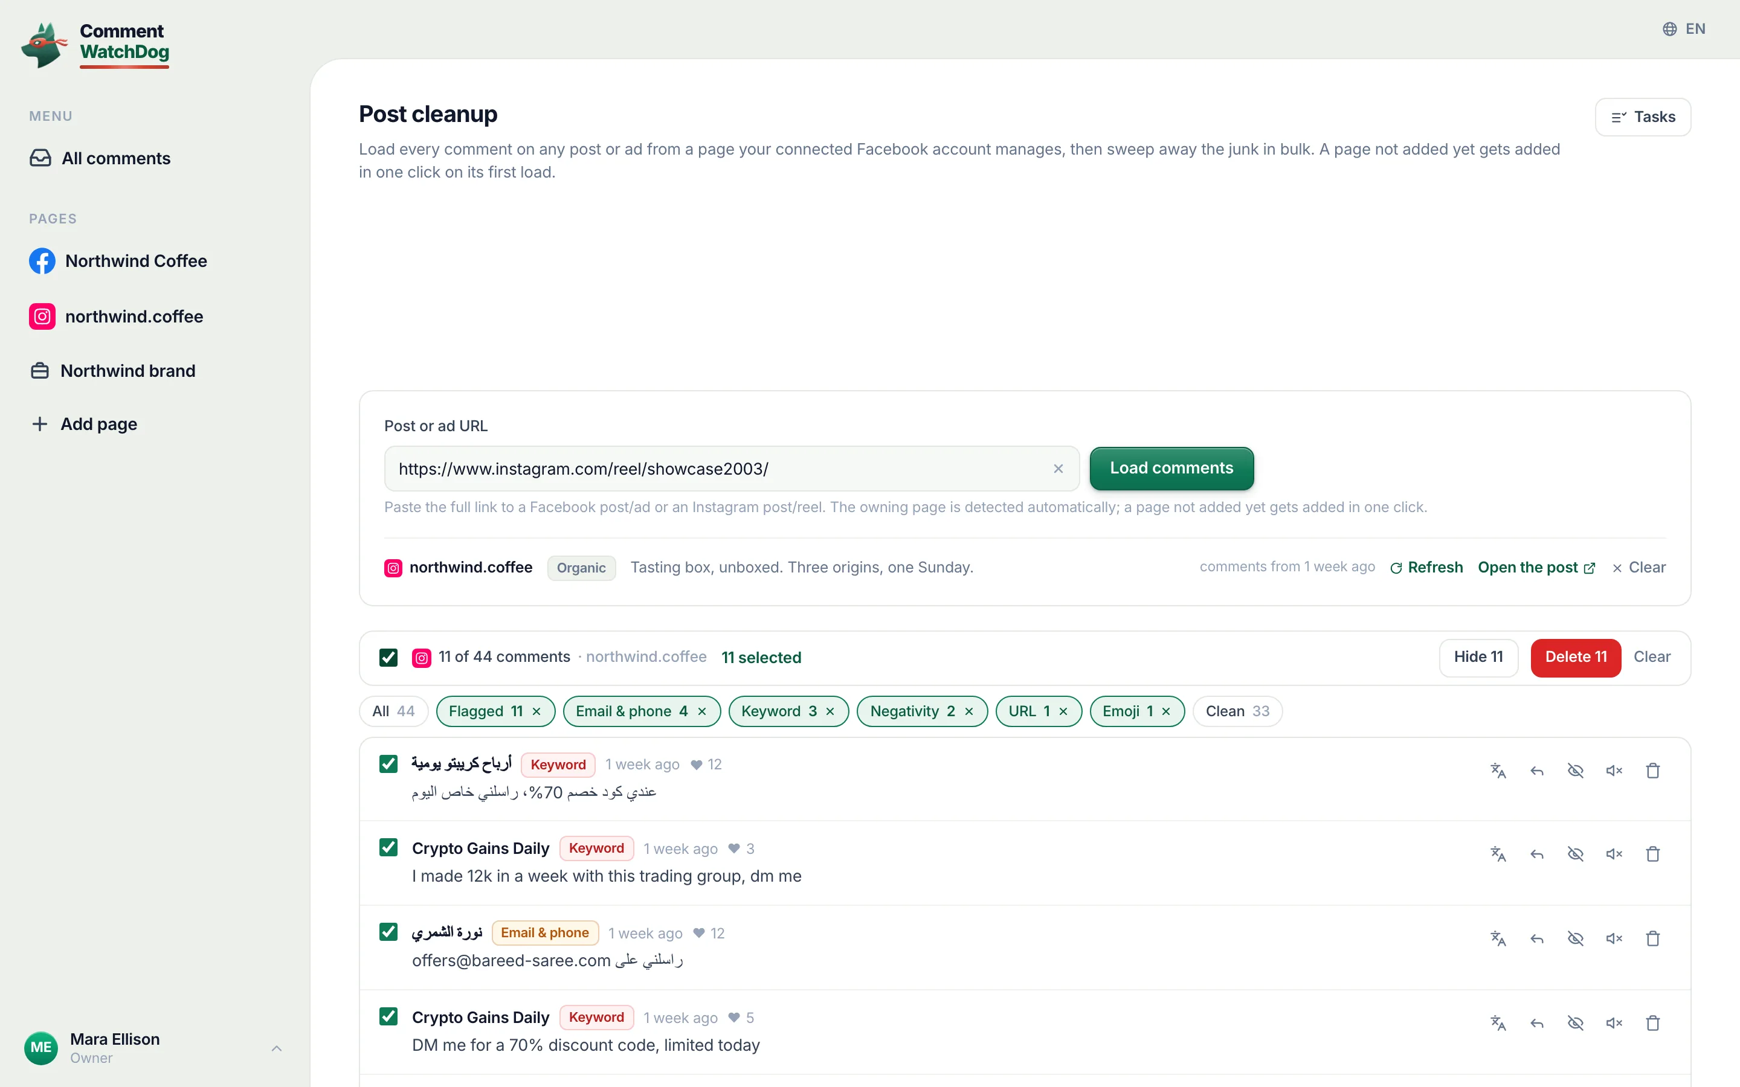Hide the offers@bareed-saree.com comment
This screenshot has width=1740, height=1087.
coord(1575,938)
